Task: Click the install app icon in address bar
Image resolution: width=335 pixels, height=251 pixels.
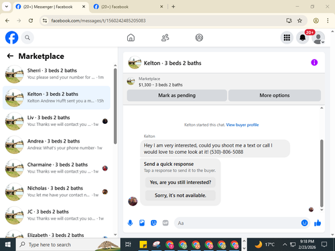Action: [x=289, y=21]
